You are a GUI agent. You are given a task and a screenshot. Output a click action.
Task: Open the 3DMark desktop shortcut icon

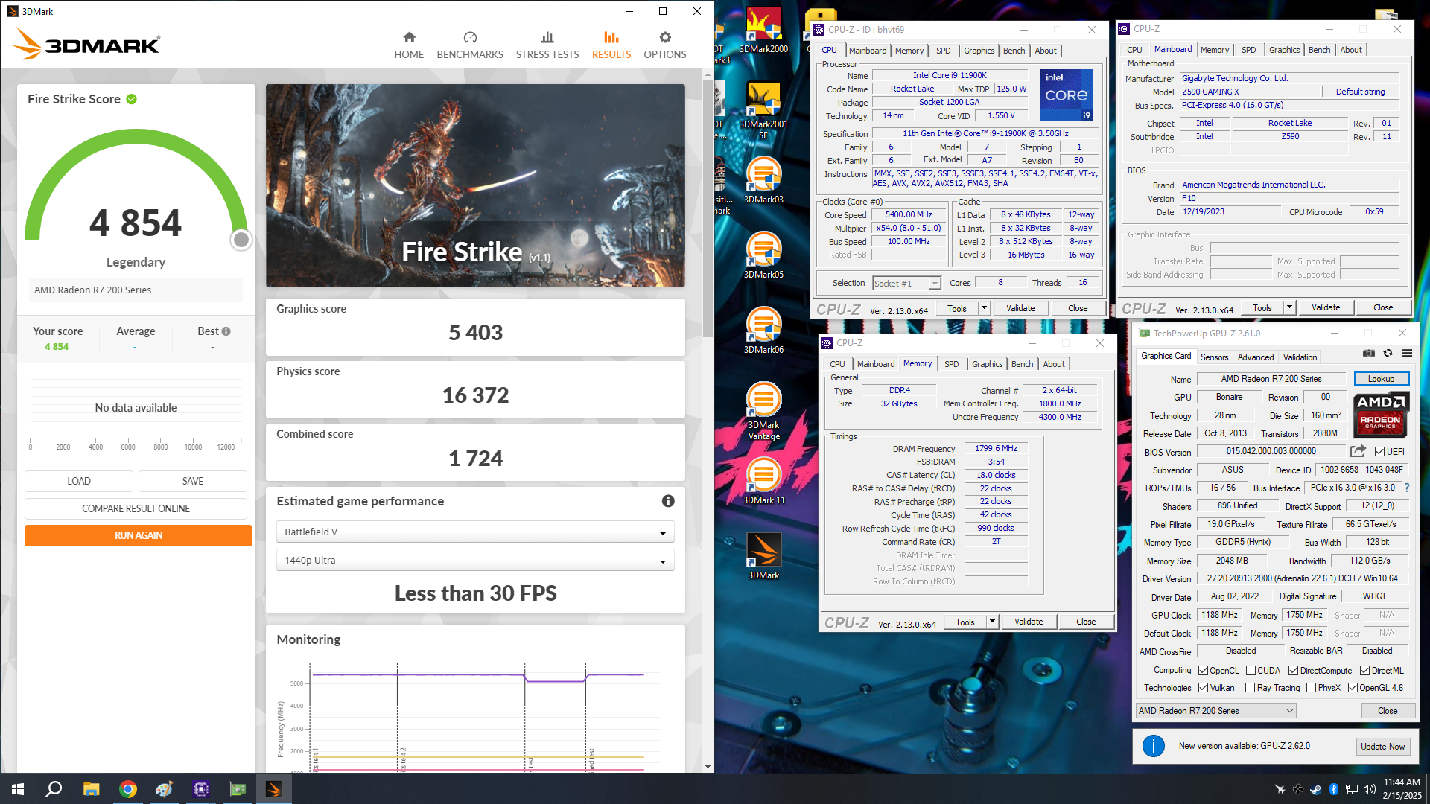point(763,556)
